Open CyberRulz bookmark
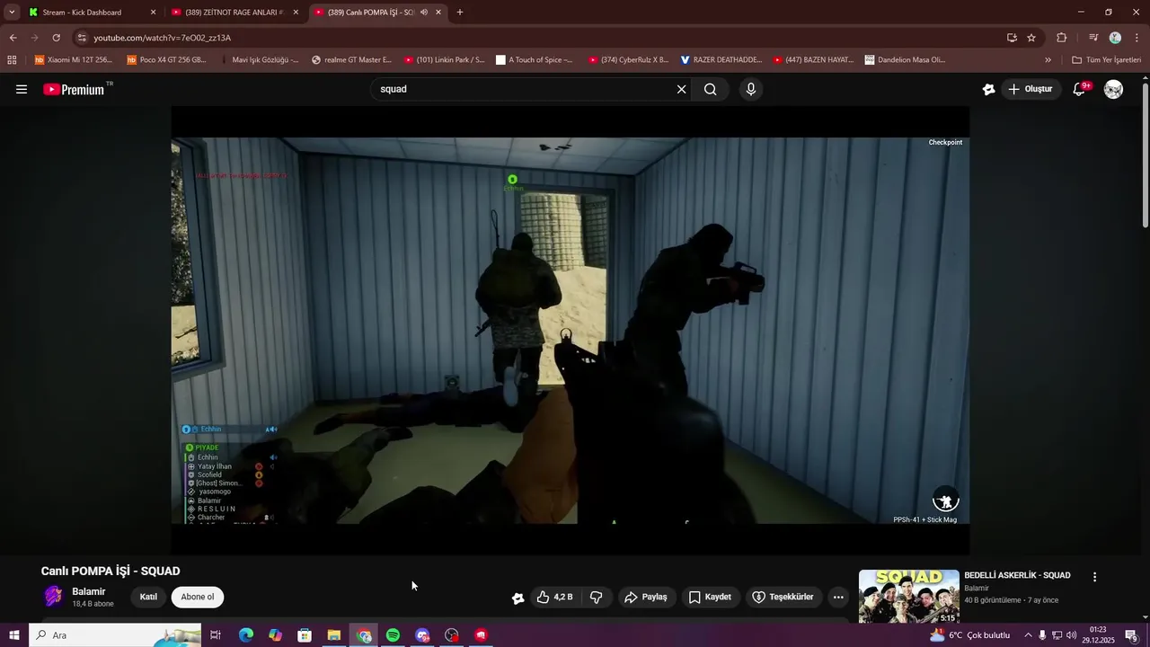This screenshot has width=1150, height=647. (x=628, y=60)
